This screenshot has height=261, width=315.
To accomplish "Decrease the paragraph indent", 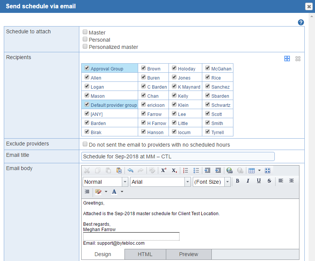I will [x=218, y=170].
